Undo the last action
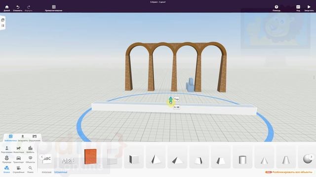Image resolution: width=316 pixels, height=177 pixels. (18, 8)
